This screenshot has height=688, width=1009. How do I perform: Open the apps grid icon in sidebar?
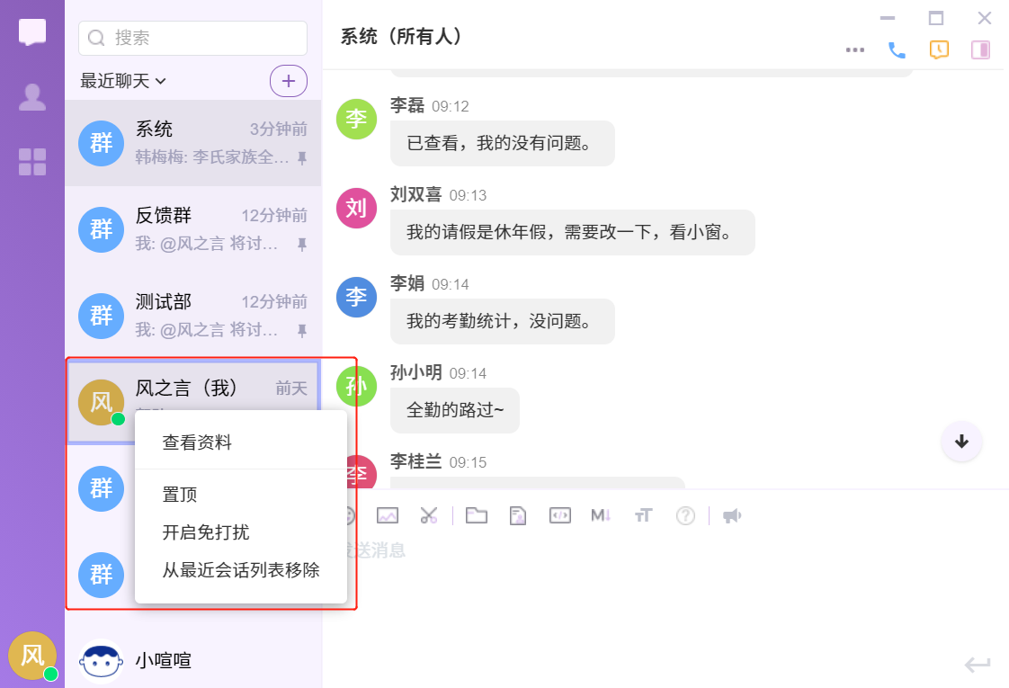(32, 162)
